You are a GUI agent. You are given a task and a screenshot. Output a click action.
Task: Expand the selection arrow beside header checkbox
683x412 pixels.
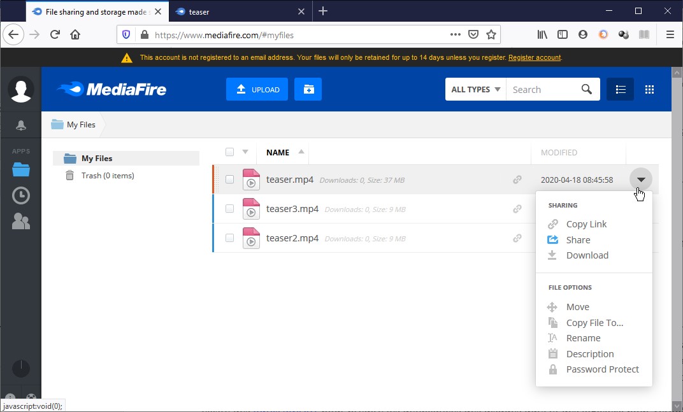(245, 152)
